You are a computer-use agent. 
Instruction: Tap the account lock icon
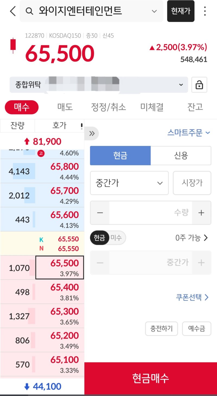pyautogui.click(x=199, y=85)
